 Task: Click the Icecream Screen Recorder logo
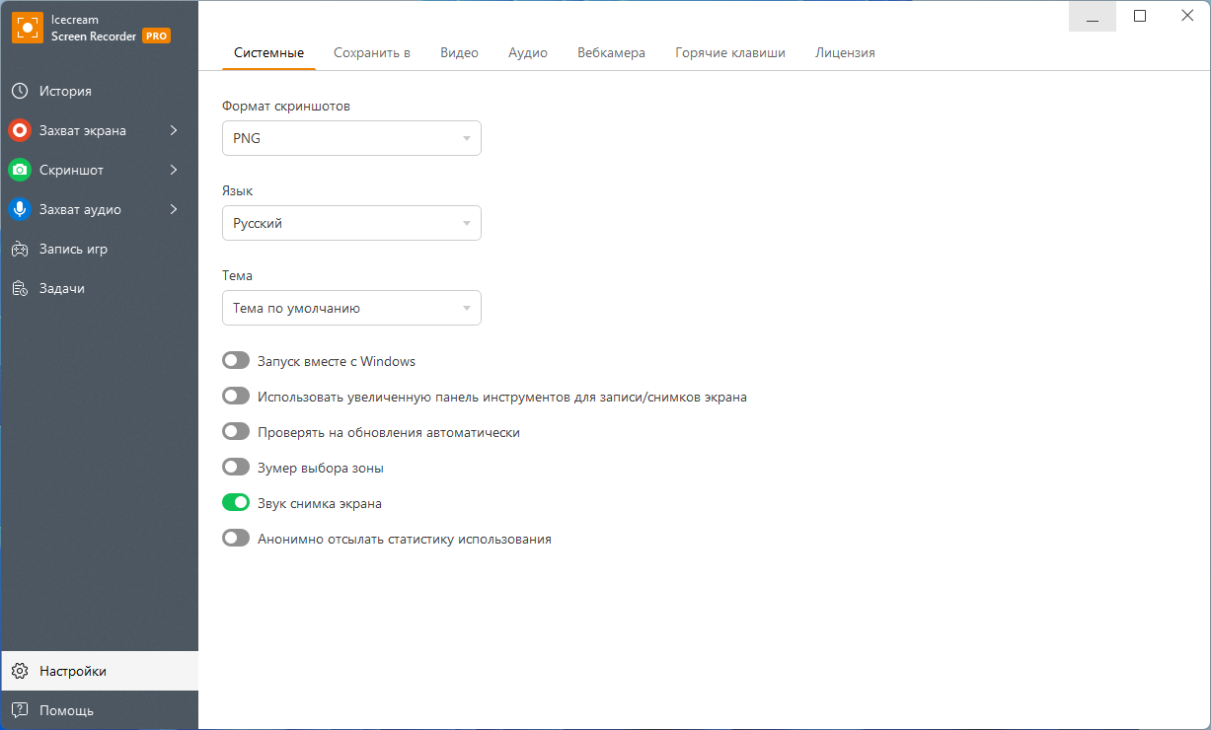(28, 28)
